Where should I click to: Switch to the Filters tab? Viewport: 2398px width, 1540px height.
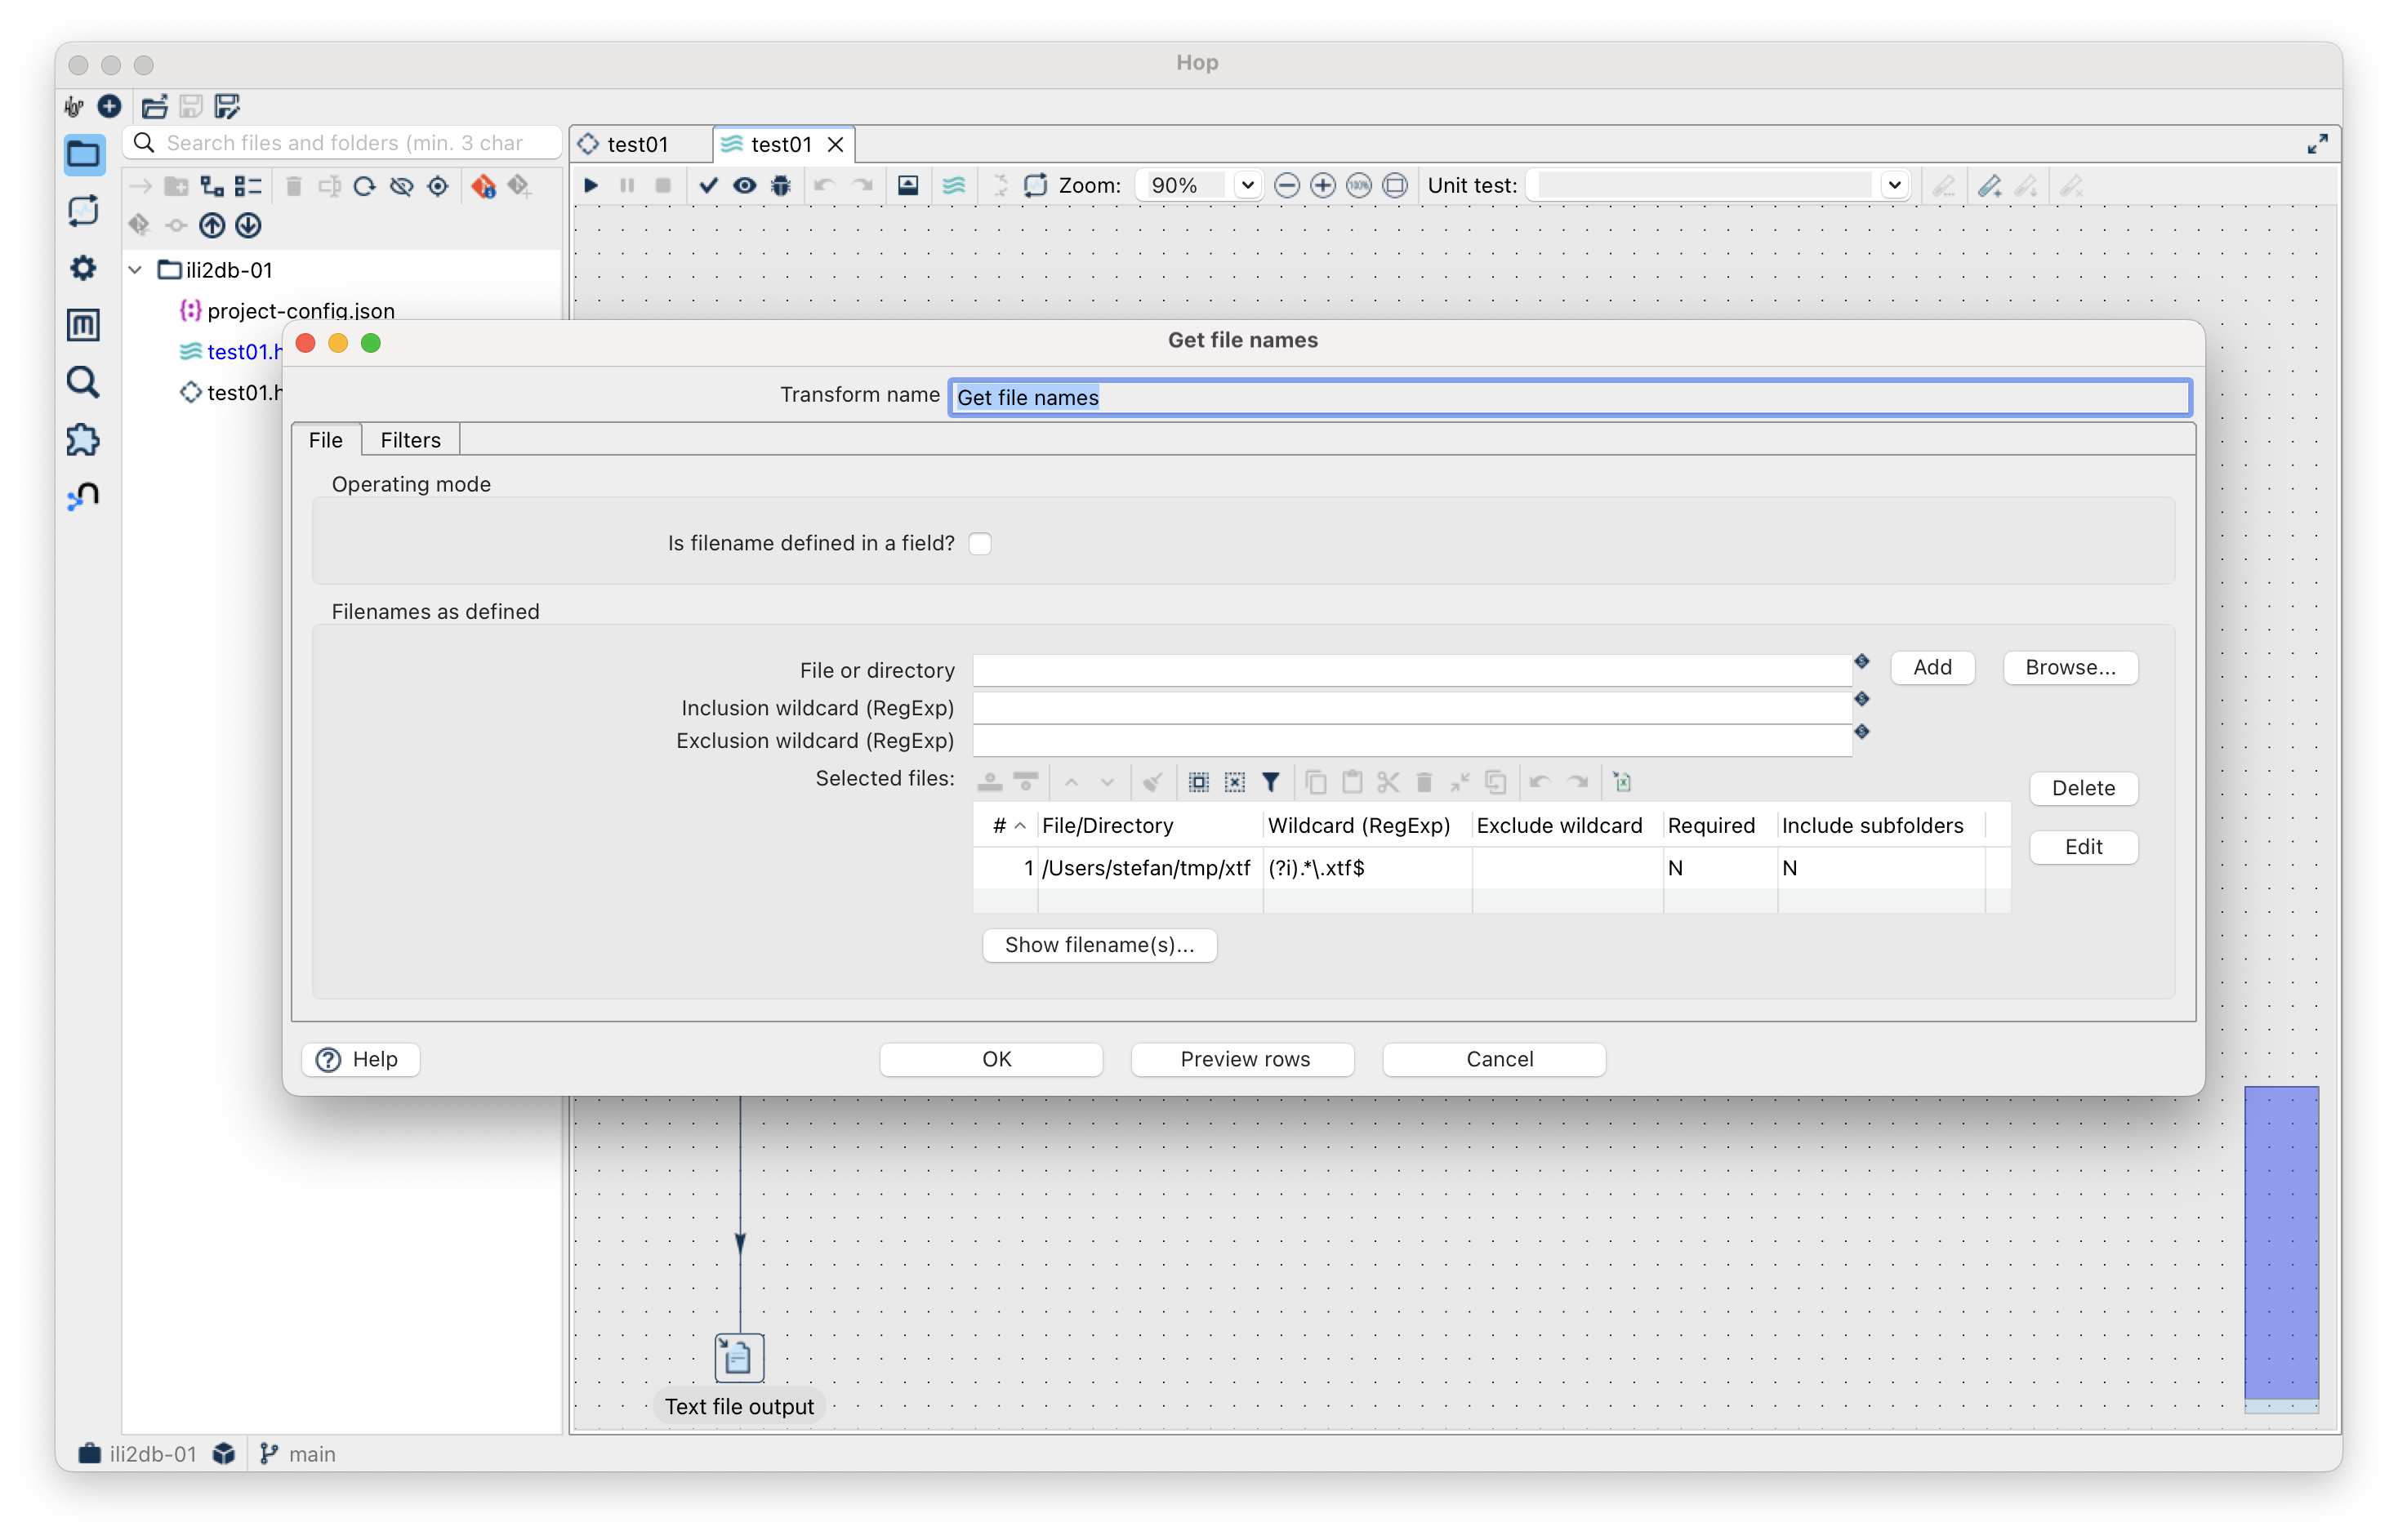click(410, 440)
